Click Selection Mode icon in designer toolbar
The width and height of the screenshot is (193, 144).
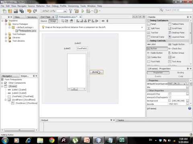click(x=63, y=21)
